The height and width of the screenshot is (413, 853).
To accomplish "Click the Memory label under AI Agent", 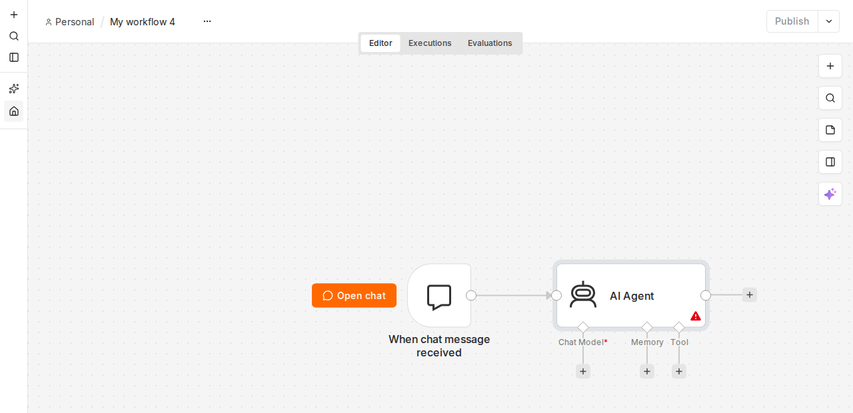I will (647, 342).
